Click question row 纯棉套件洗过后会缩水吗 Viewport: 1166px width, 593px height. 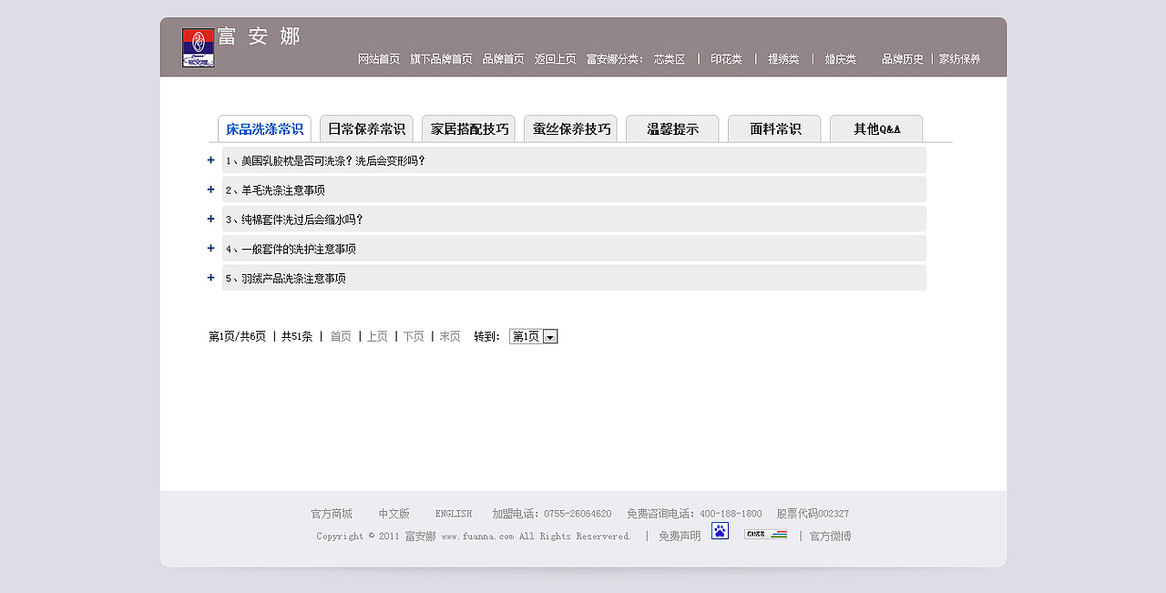click(x=574, y=219)
